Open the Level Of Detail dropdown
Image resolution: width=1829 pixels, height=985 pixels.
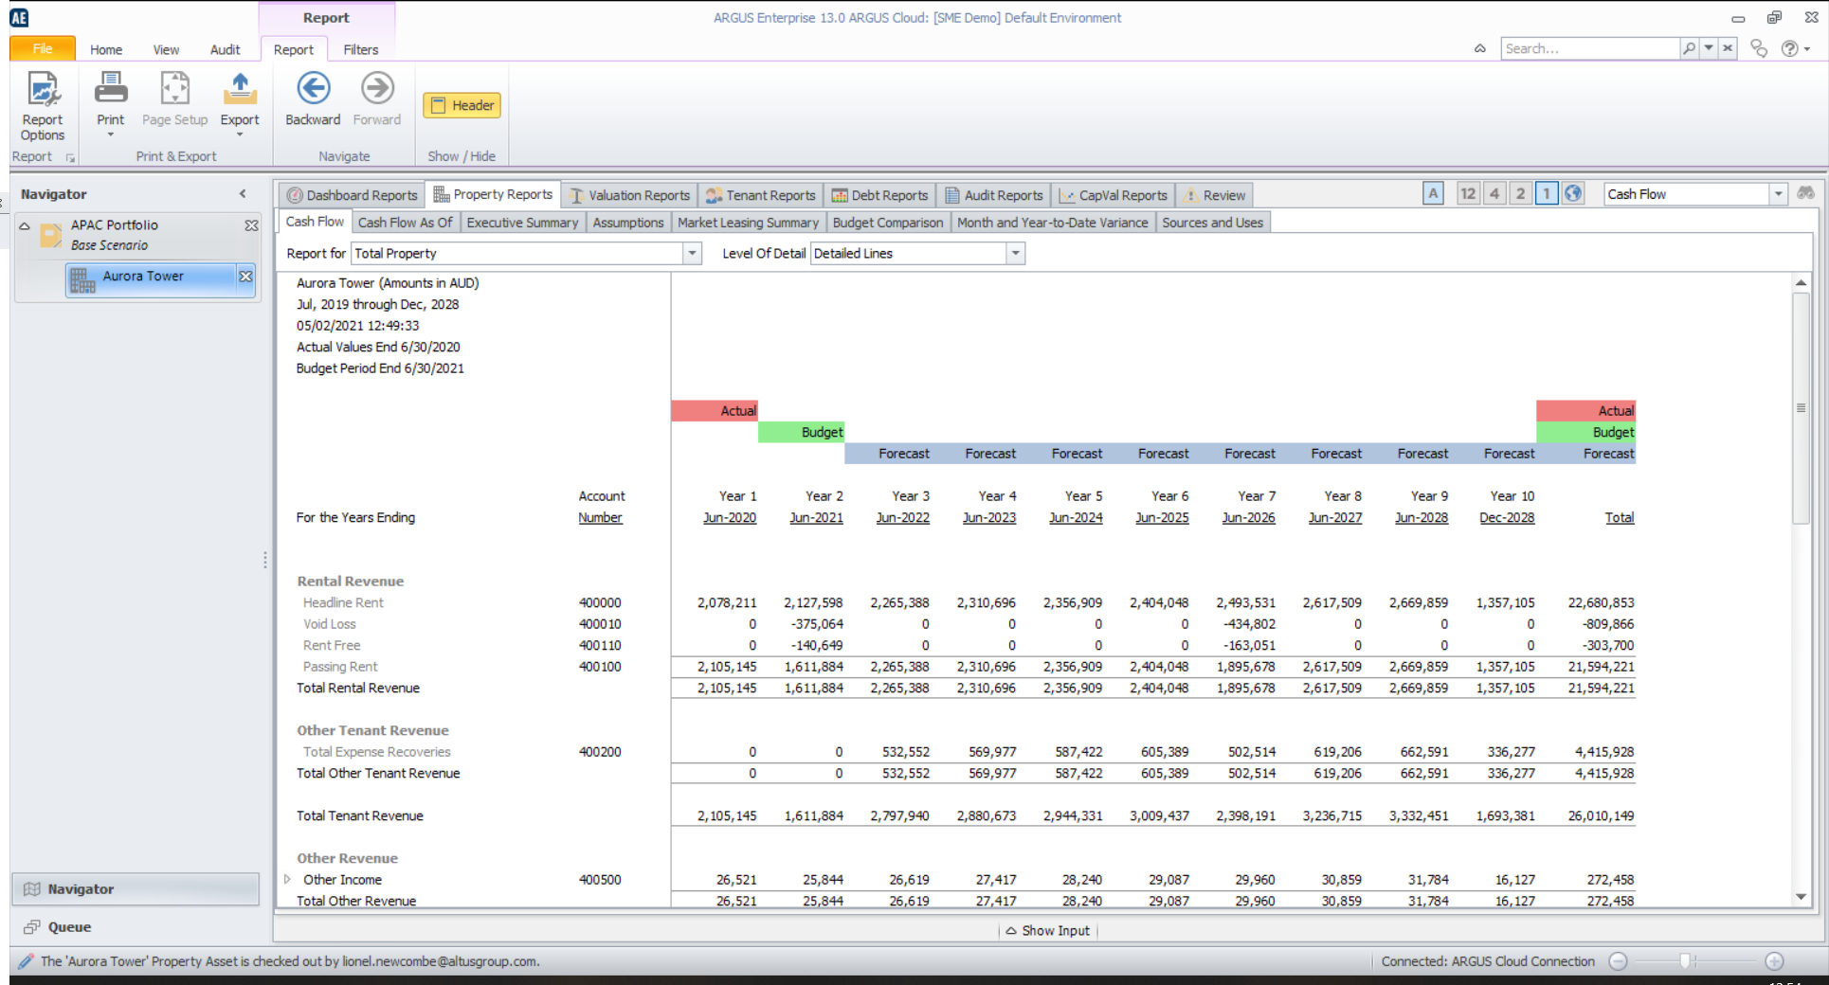click(x=1015, y=253)
